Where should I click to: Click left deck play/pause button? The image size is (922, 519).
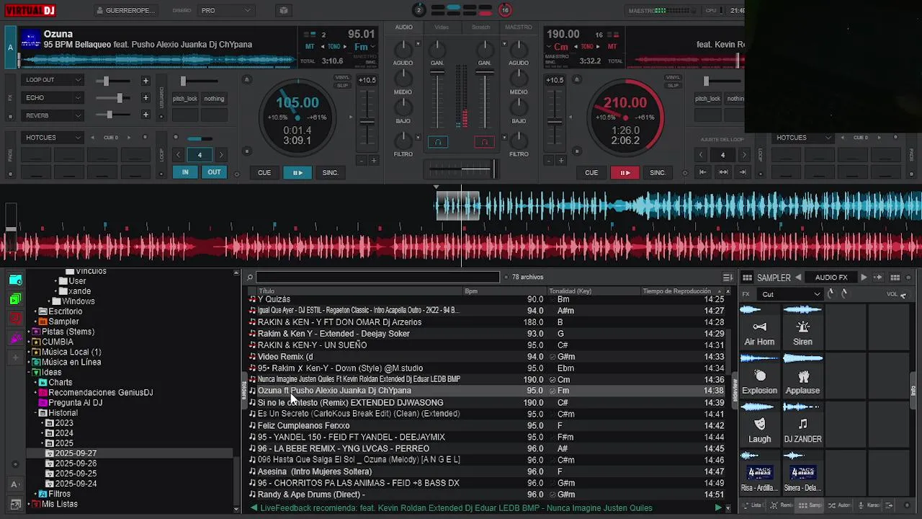[297, 172]
